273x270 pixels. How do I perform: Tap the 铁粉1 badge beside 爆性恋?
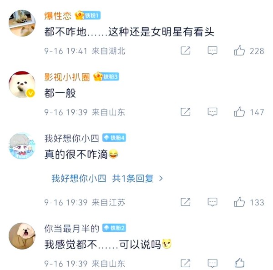click(87, 15)
